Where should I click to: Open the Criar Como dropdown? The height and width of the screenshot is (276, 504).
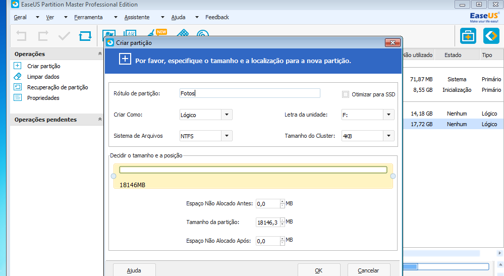coord(227,115)
